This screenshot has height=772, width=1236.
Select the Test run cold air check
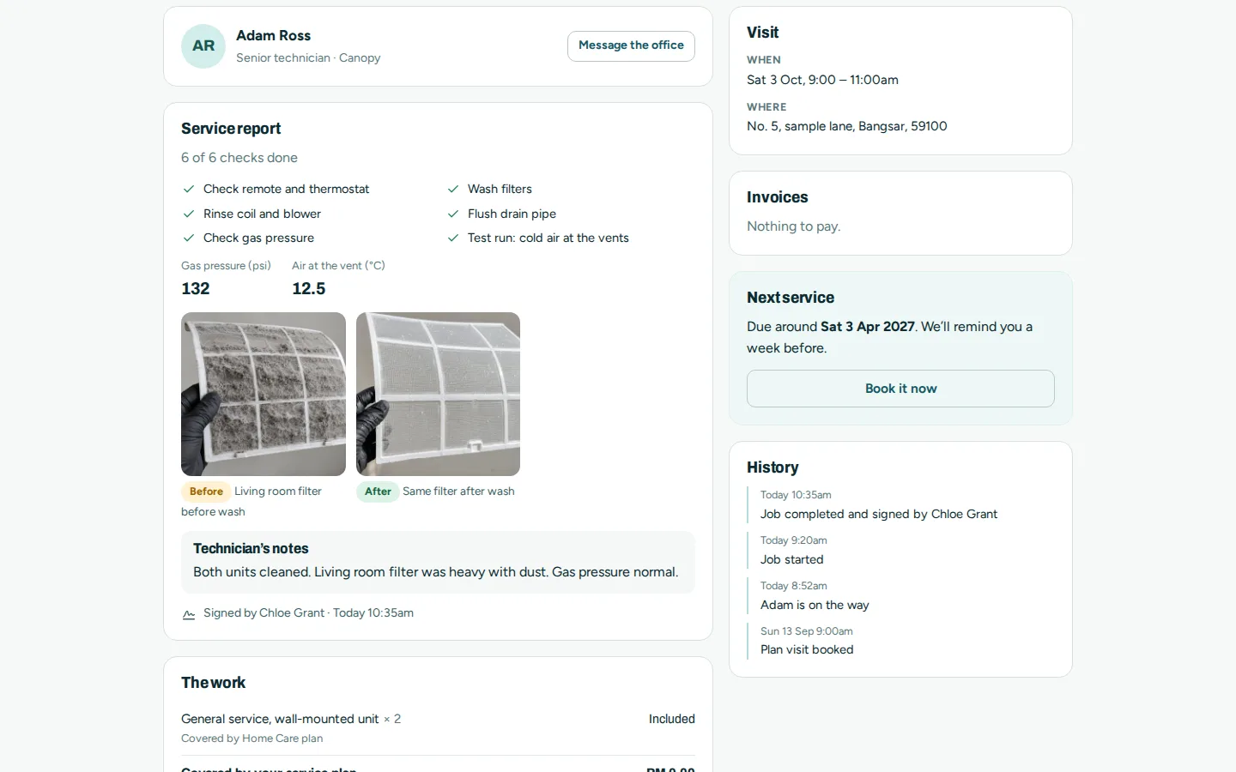(x=537, y=238)
